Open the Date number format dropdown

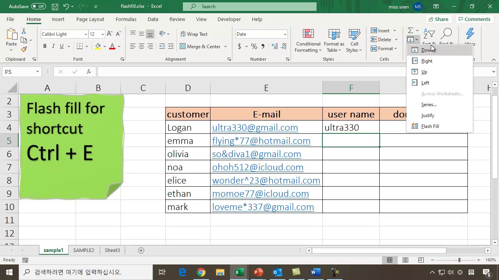coord(285,34)
